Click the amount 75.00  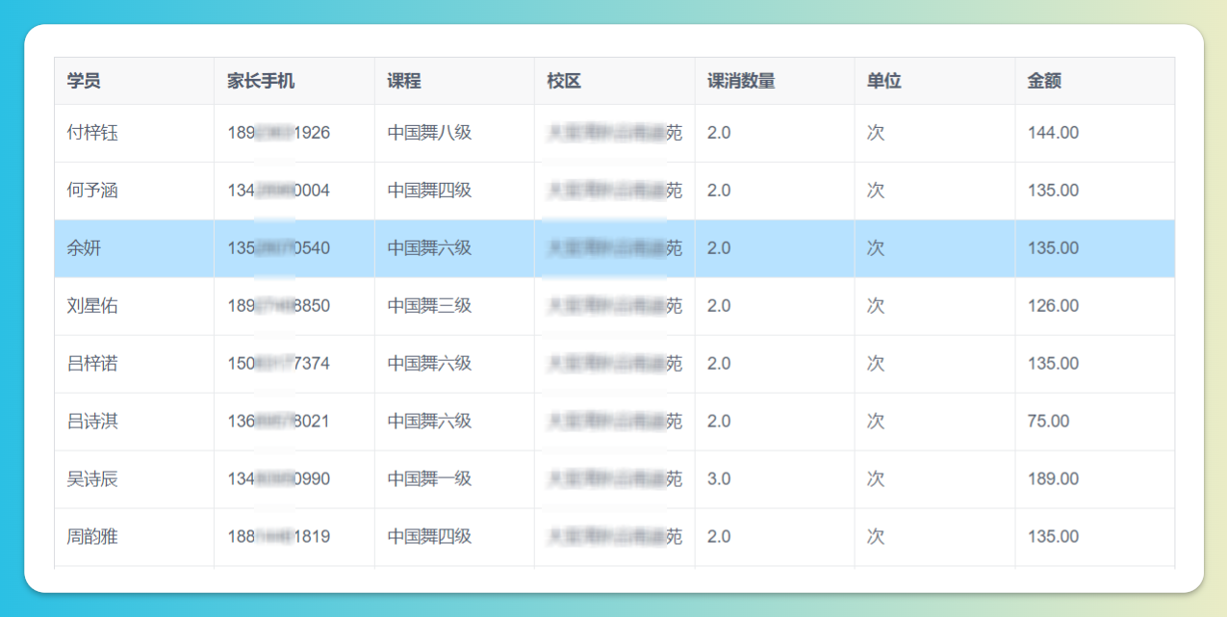coord(1049,422)
